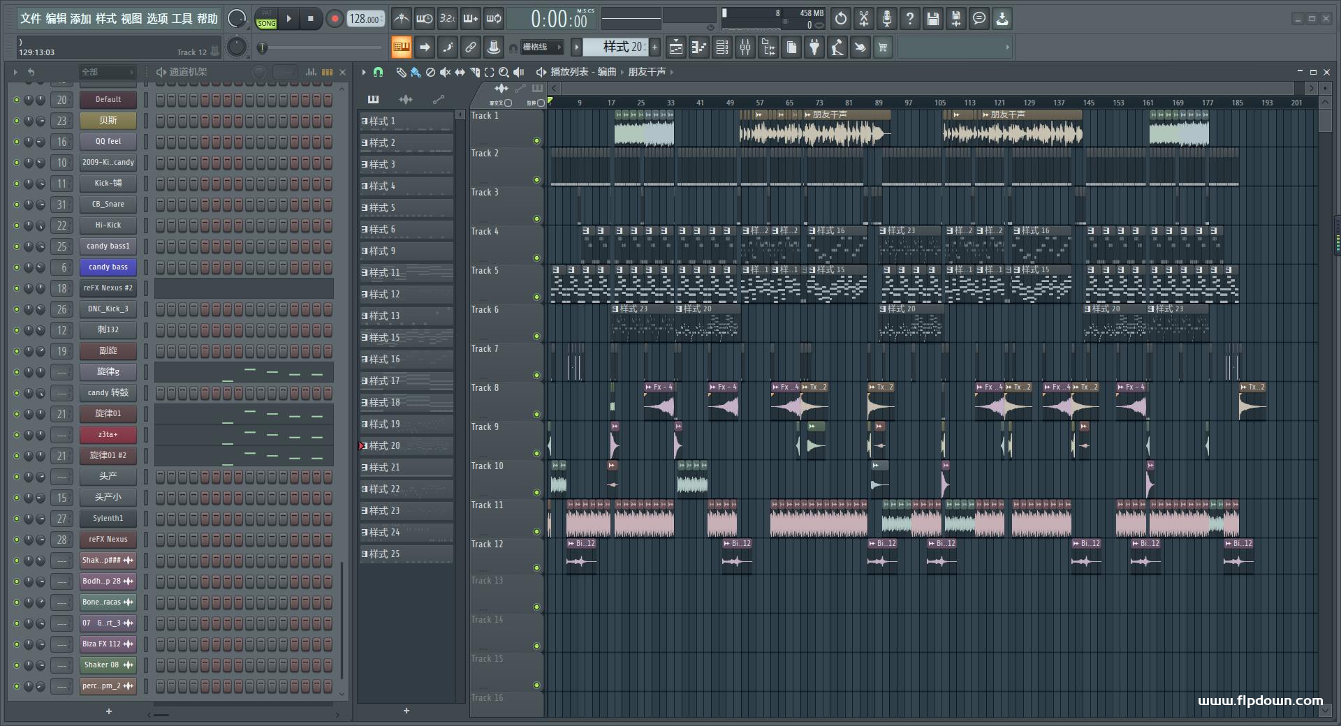Adjust the song position slider
The image size is (1341, 726).
pos(319,47)
